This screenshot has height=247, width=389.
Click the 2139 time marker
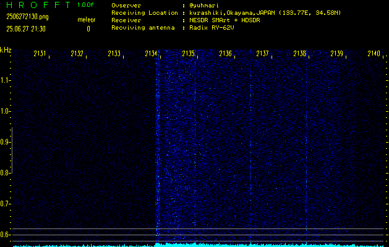[336, 54]
